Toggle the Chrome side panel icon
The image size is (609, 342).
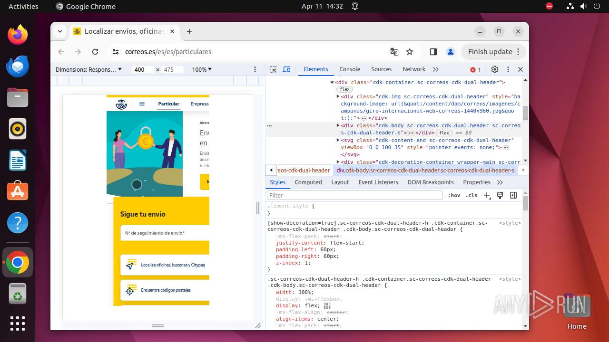(433, 52)
